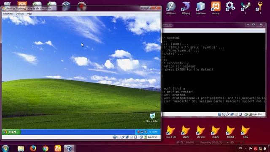Click USB pen icon in terminal VM status bar
The image size is (270, 152).
[228, 114]
